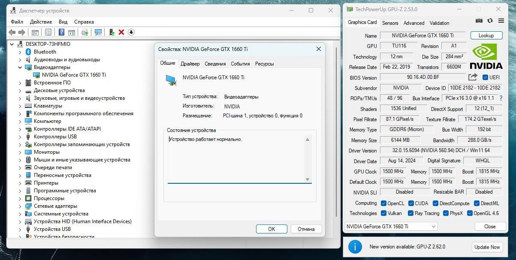Click the scroll-down arrow in Состояние устройства box

click(x=308, y=179)
